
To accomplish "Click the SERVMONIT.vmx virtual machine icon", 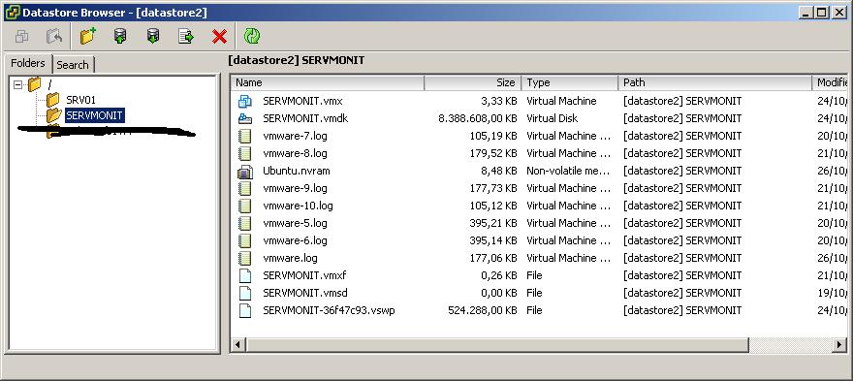I will click(x=245, y=101).
